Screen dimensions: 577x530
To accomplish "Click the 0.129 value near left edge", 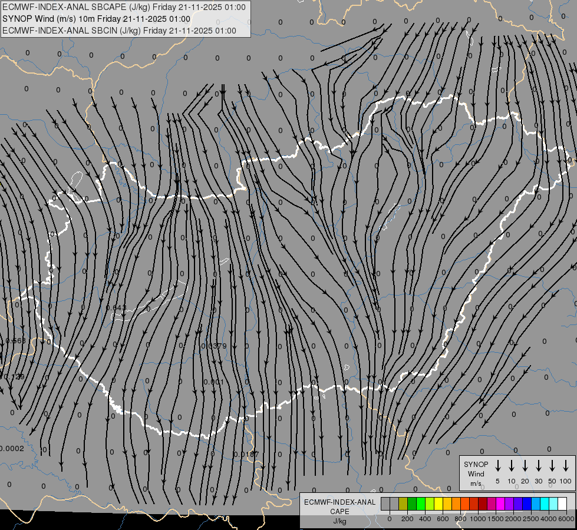I will tap(13, 377).
